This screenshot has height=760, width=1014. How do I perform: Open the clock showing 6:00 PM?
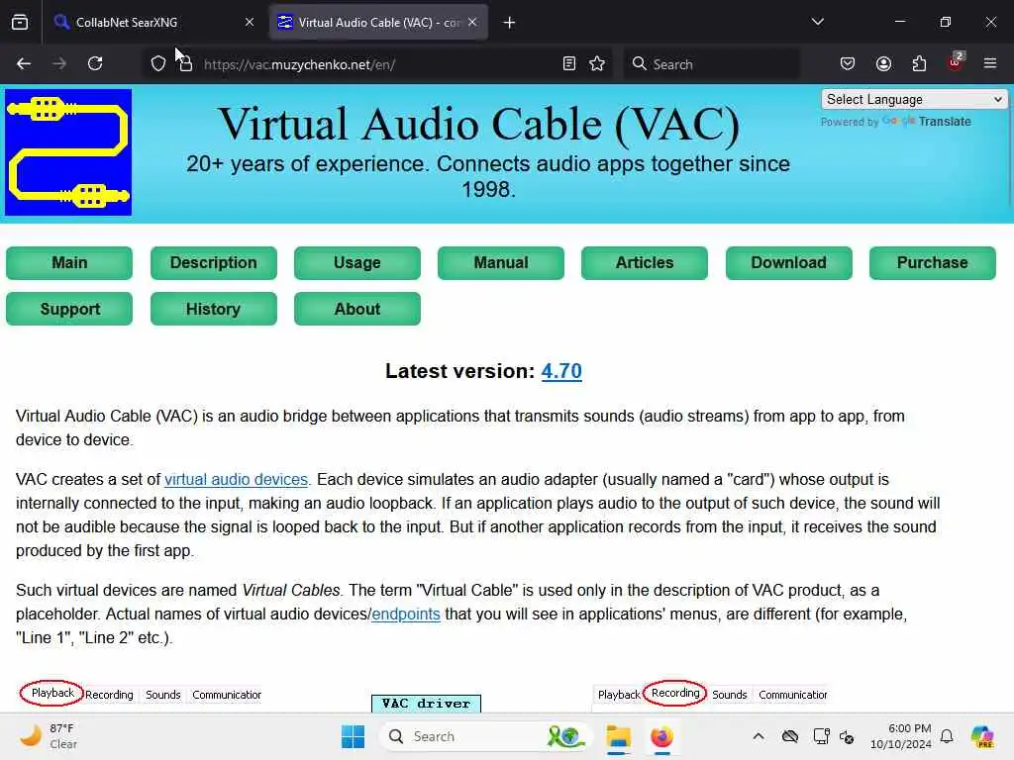[x=901, y=736]
